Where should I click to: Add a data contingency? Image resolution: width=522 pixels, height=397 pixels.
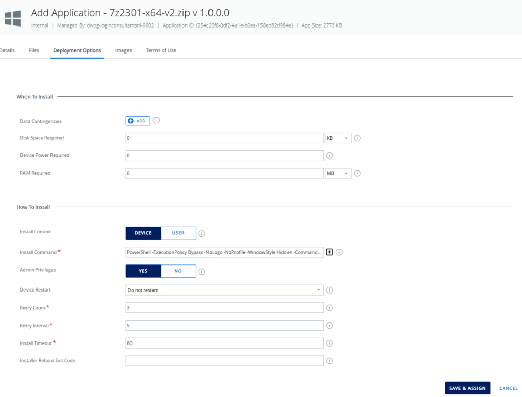click(x=138, y=121)
